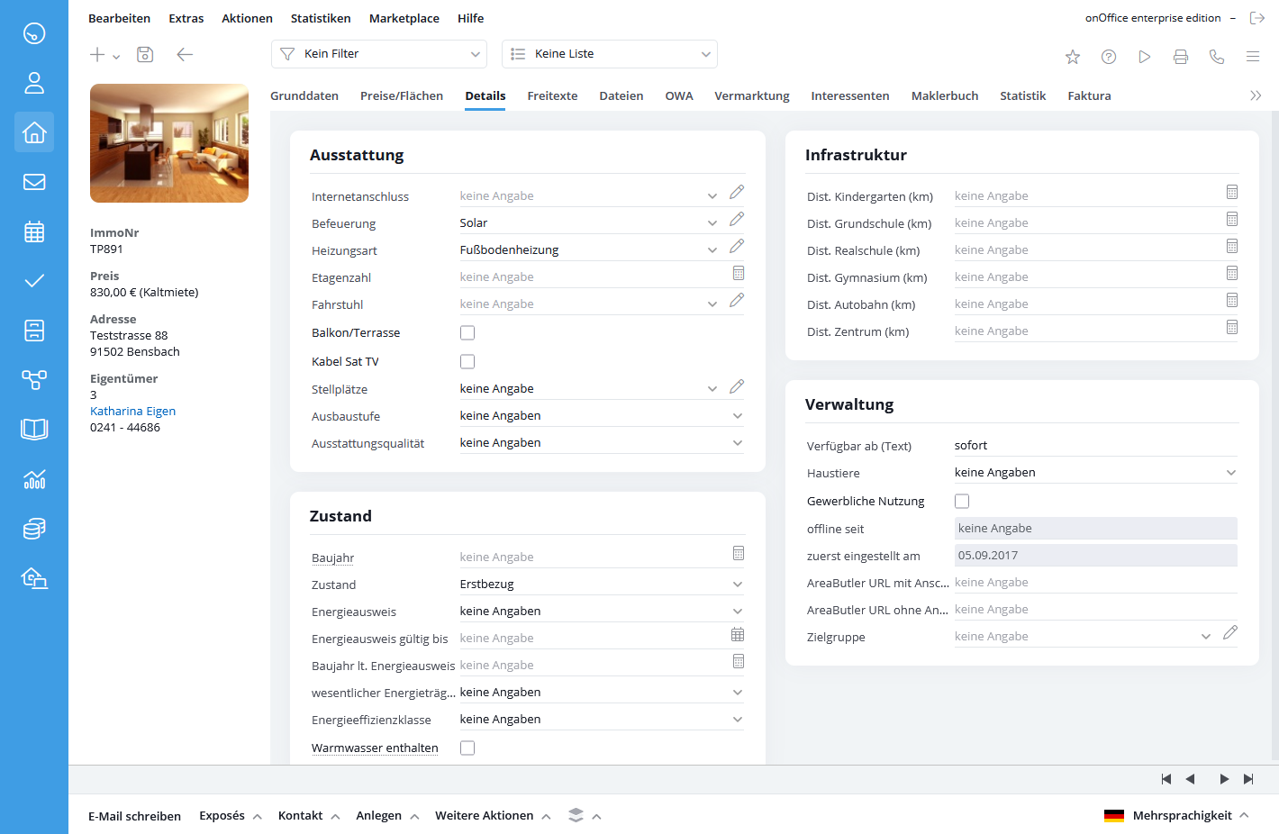Go back with the left arrow icon
The height and width of the screenshot is (834, 1279).
185,55
